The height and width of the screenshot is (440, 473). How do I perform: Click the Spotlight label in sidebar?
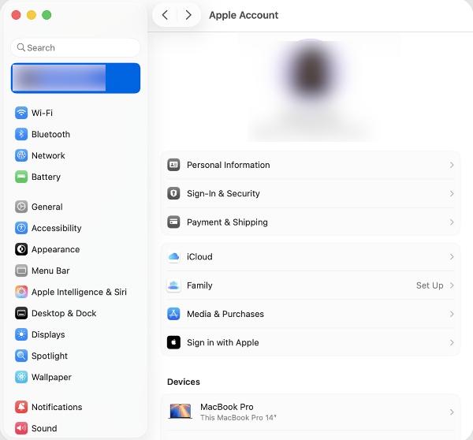coord(50,356)
